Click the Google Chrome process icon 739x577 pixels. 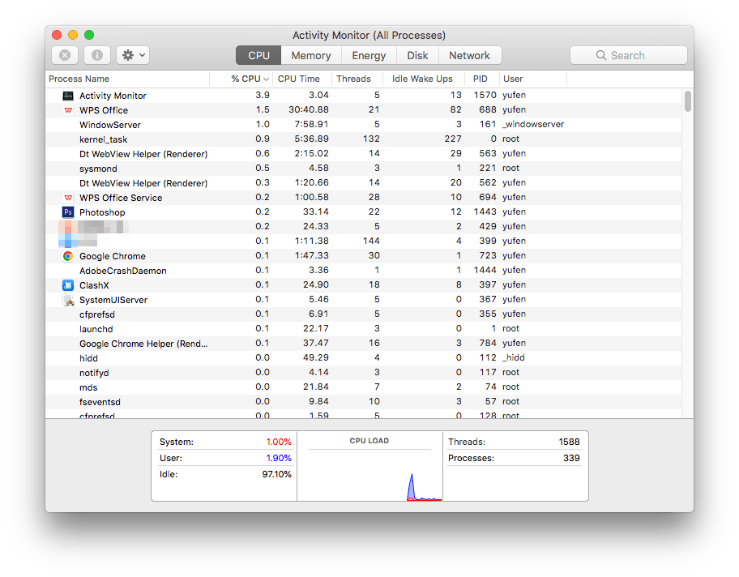(x=68, y=255)
